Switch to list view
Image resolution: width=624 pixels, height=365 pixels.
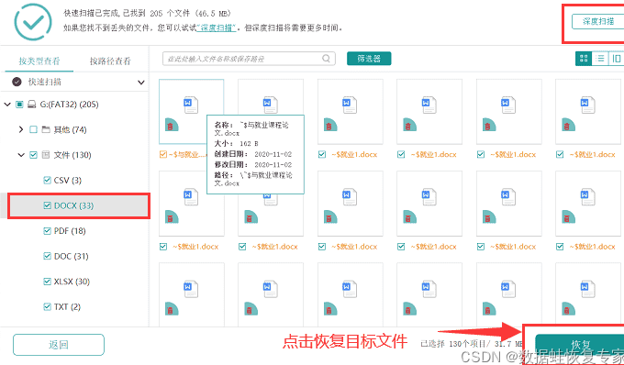tap(600, 59)
